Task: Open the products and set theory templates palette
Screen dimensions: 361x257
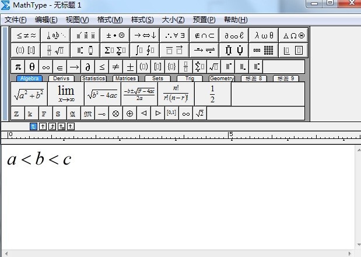Action: coord(234,50)
